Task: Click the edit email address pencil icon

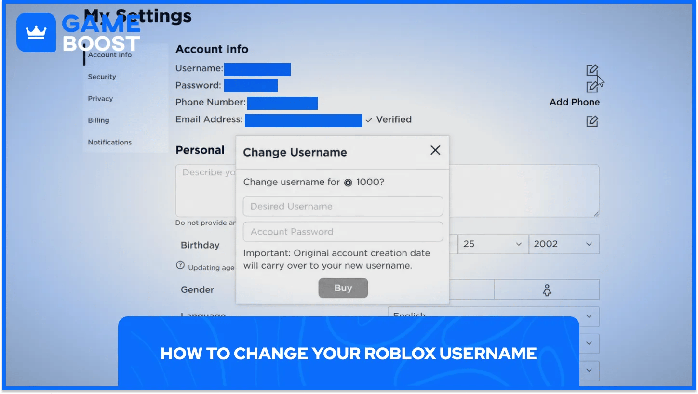Action: 592,121
